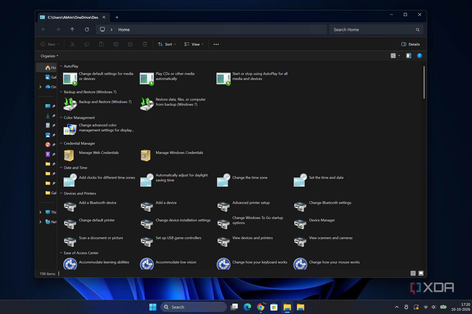This screenshot has height=314, width=472.
Task: Click the Delete trash icon
Action: coord(145,44)
